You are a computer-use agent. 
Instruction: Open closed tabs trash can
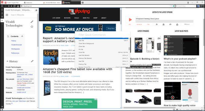click(188, 3)
